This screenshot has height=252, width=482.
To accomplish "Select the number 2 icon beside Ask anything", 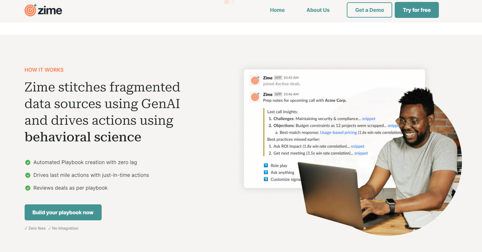I will click(266, 172).
